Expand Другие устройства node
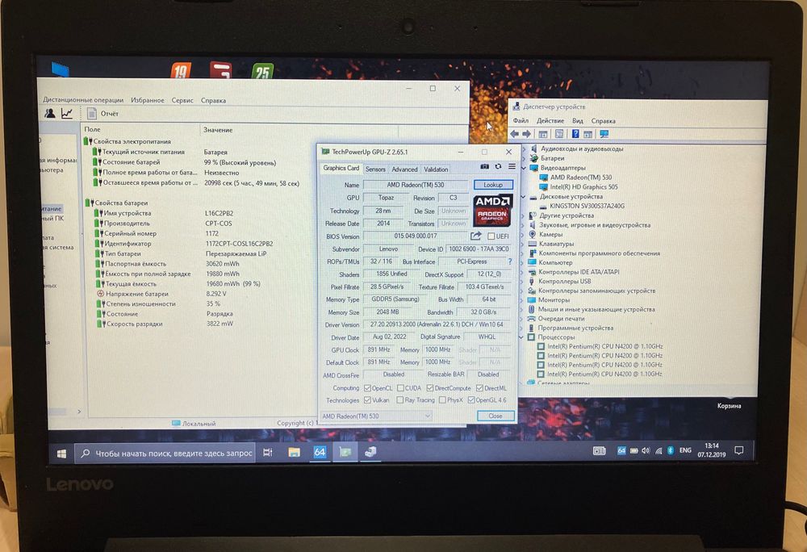The image size is (807, 552). (524, 215)
